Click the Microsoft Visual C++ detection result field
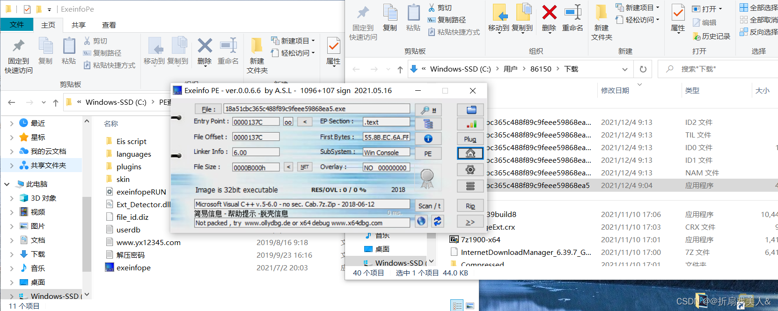778x311 pixels. click(x=302, y=204)
